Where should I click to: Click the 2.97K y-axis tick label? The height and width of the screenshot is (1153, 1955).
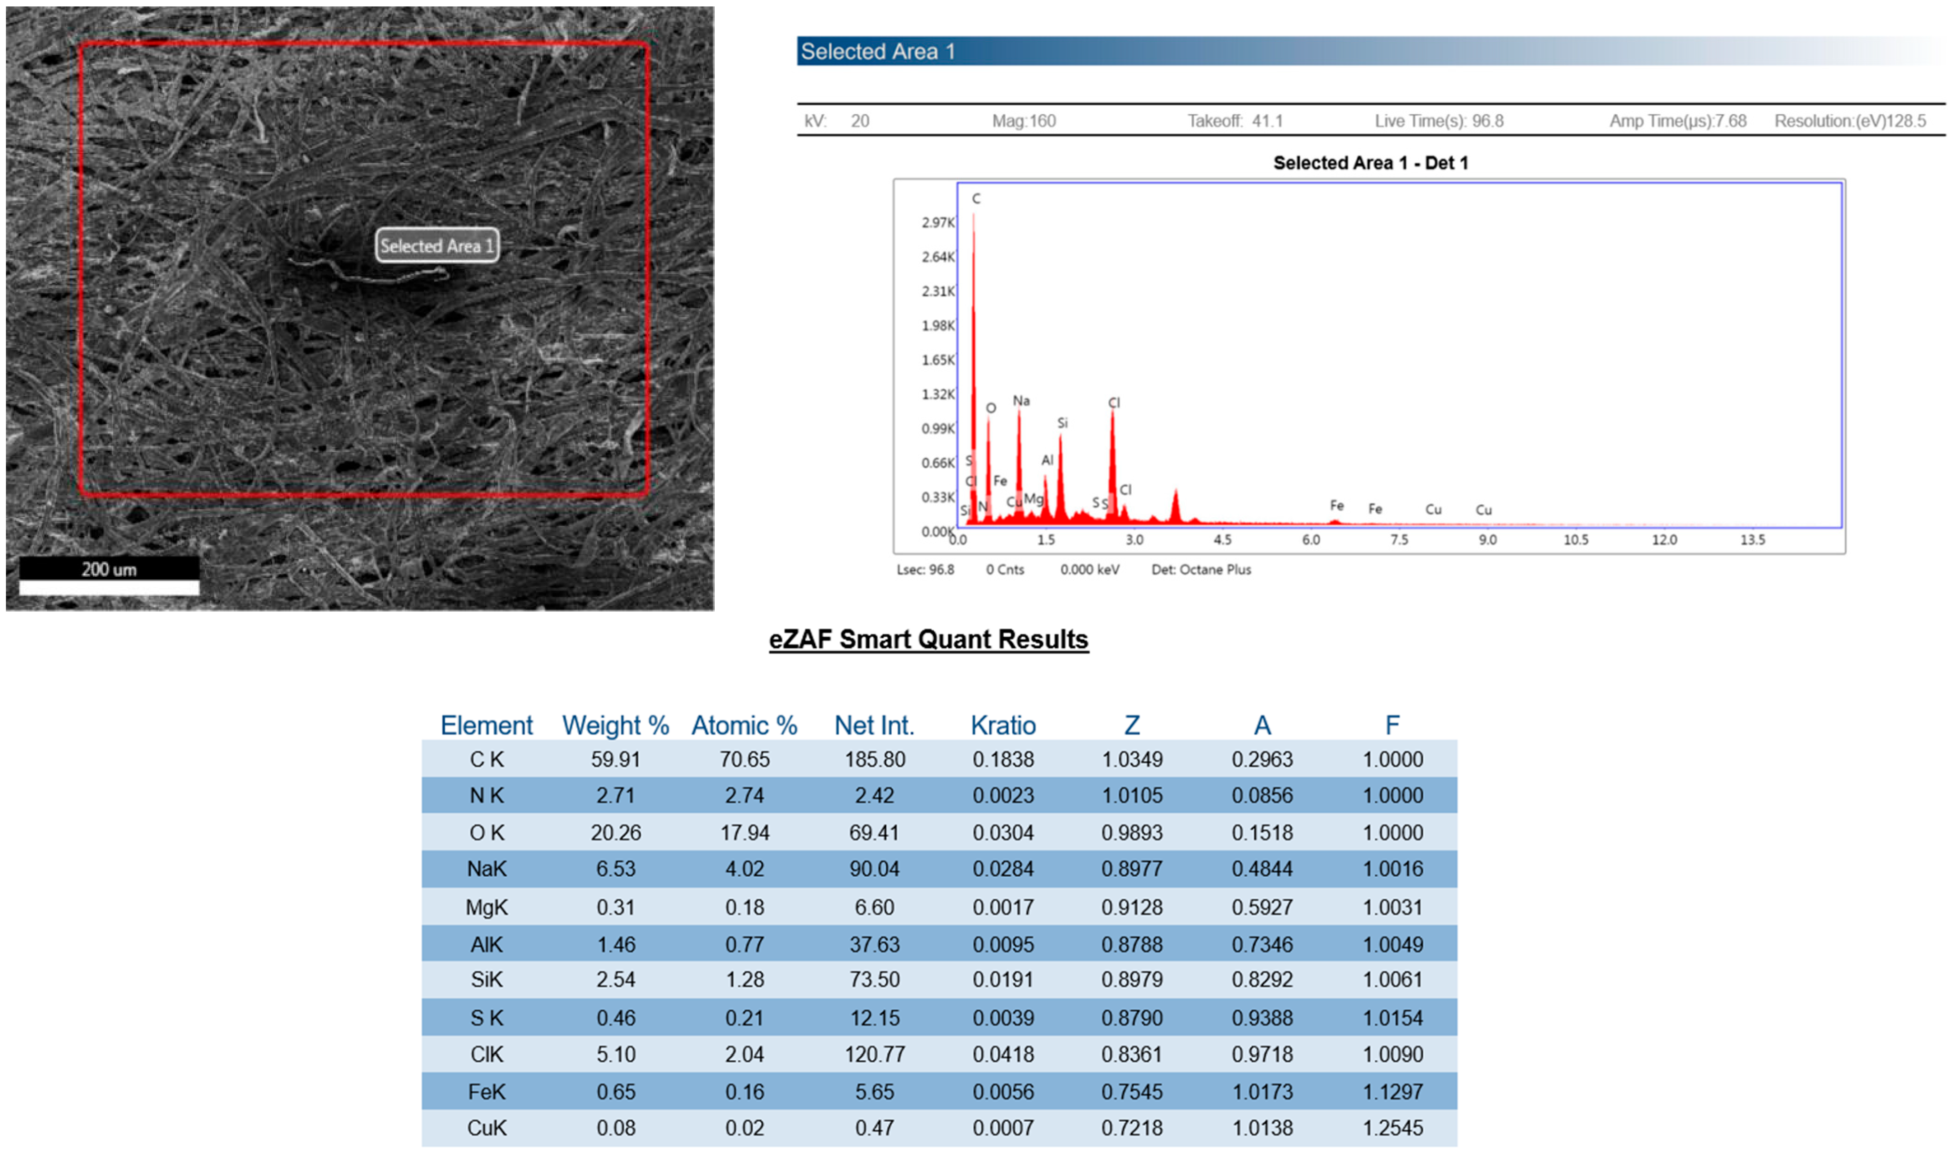pos(938,223)
